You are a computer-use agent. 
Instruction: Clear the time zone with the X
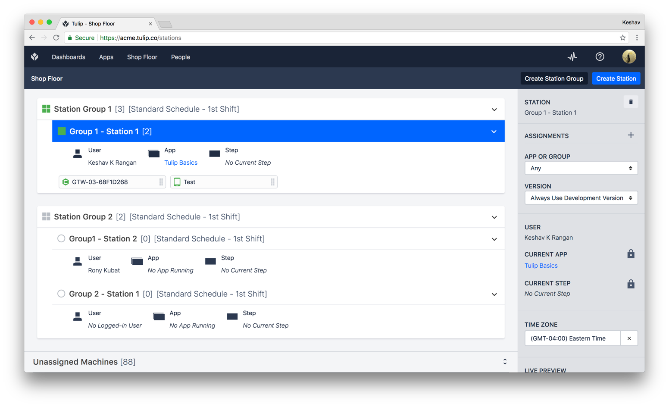(629, 338)
